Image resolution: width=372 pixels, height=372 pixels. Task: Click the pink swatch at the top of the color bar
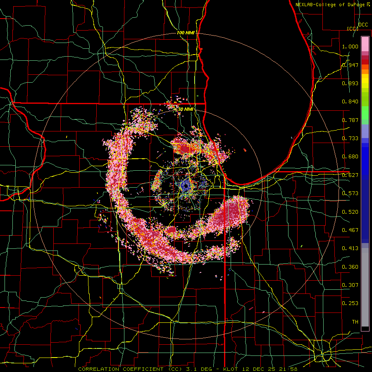tap(365, 44)
